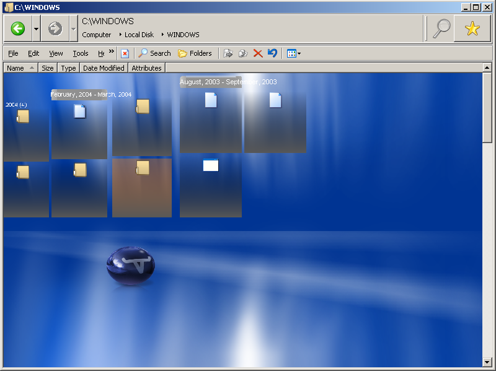
Task: Sort by the Date Modified column header
Action: click(x=104, y=68)
